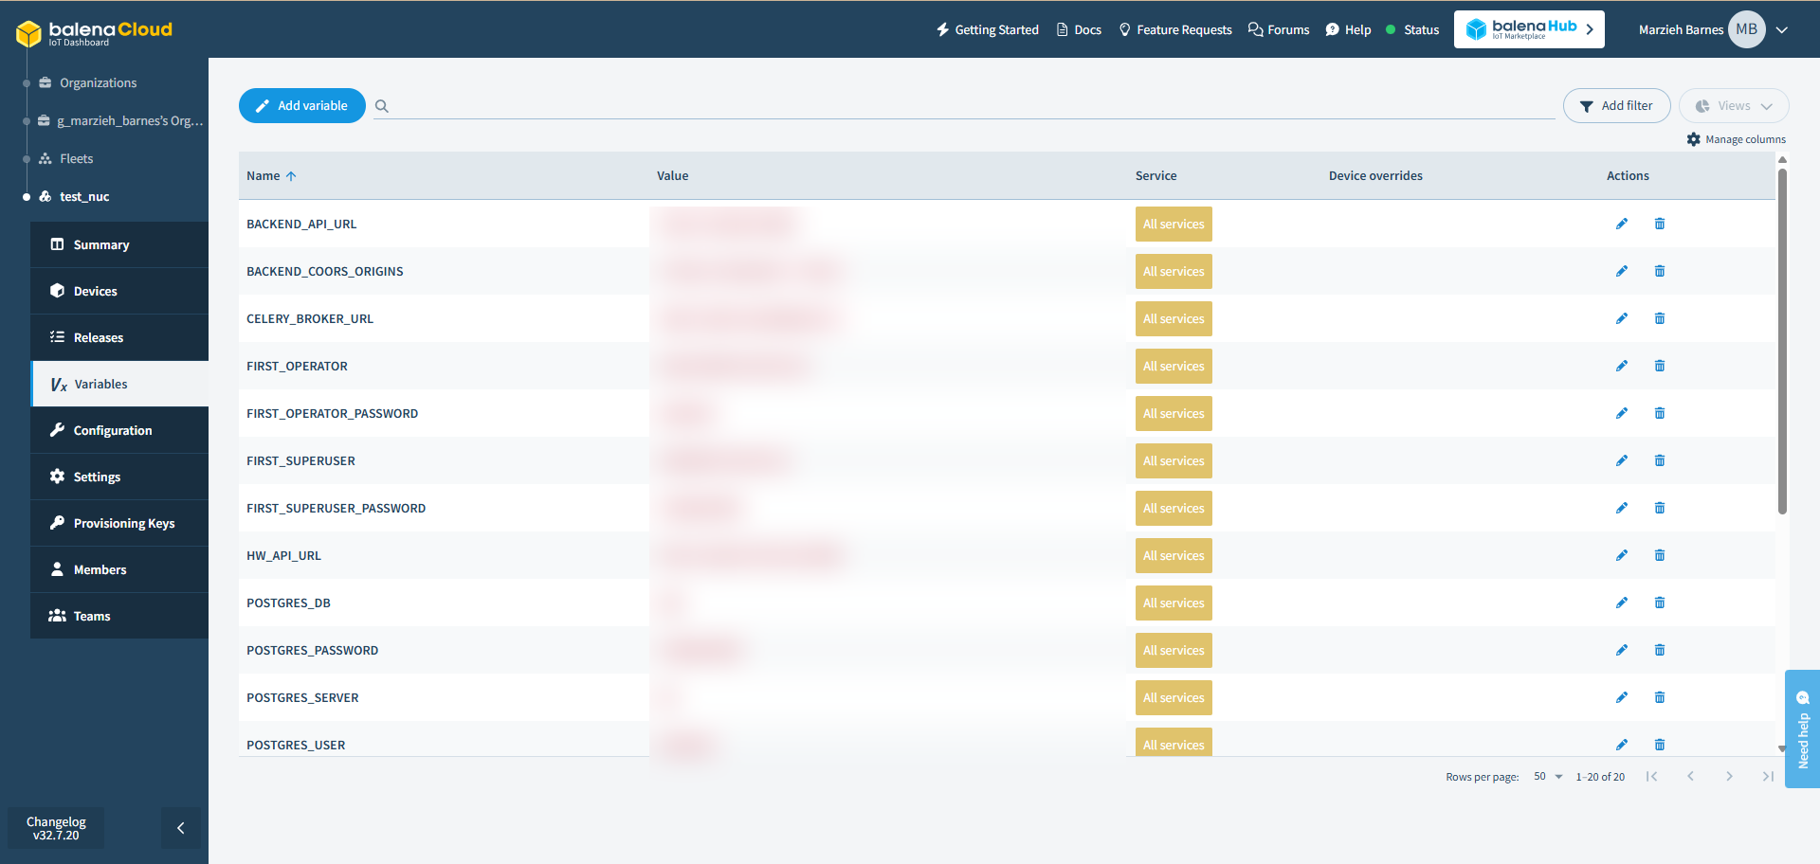Jump to the last page of results
The width and height of the screenshot is (1820, 864).
(x=1768, y=777)
